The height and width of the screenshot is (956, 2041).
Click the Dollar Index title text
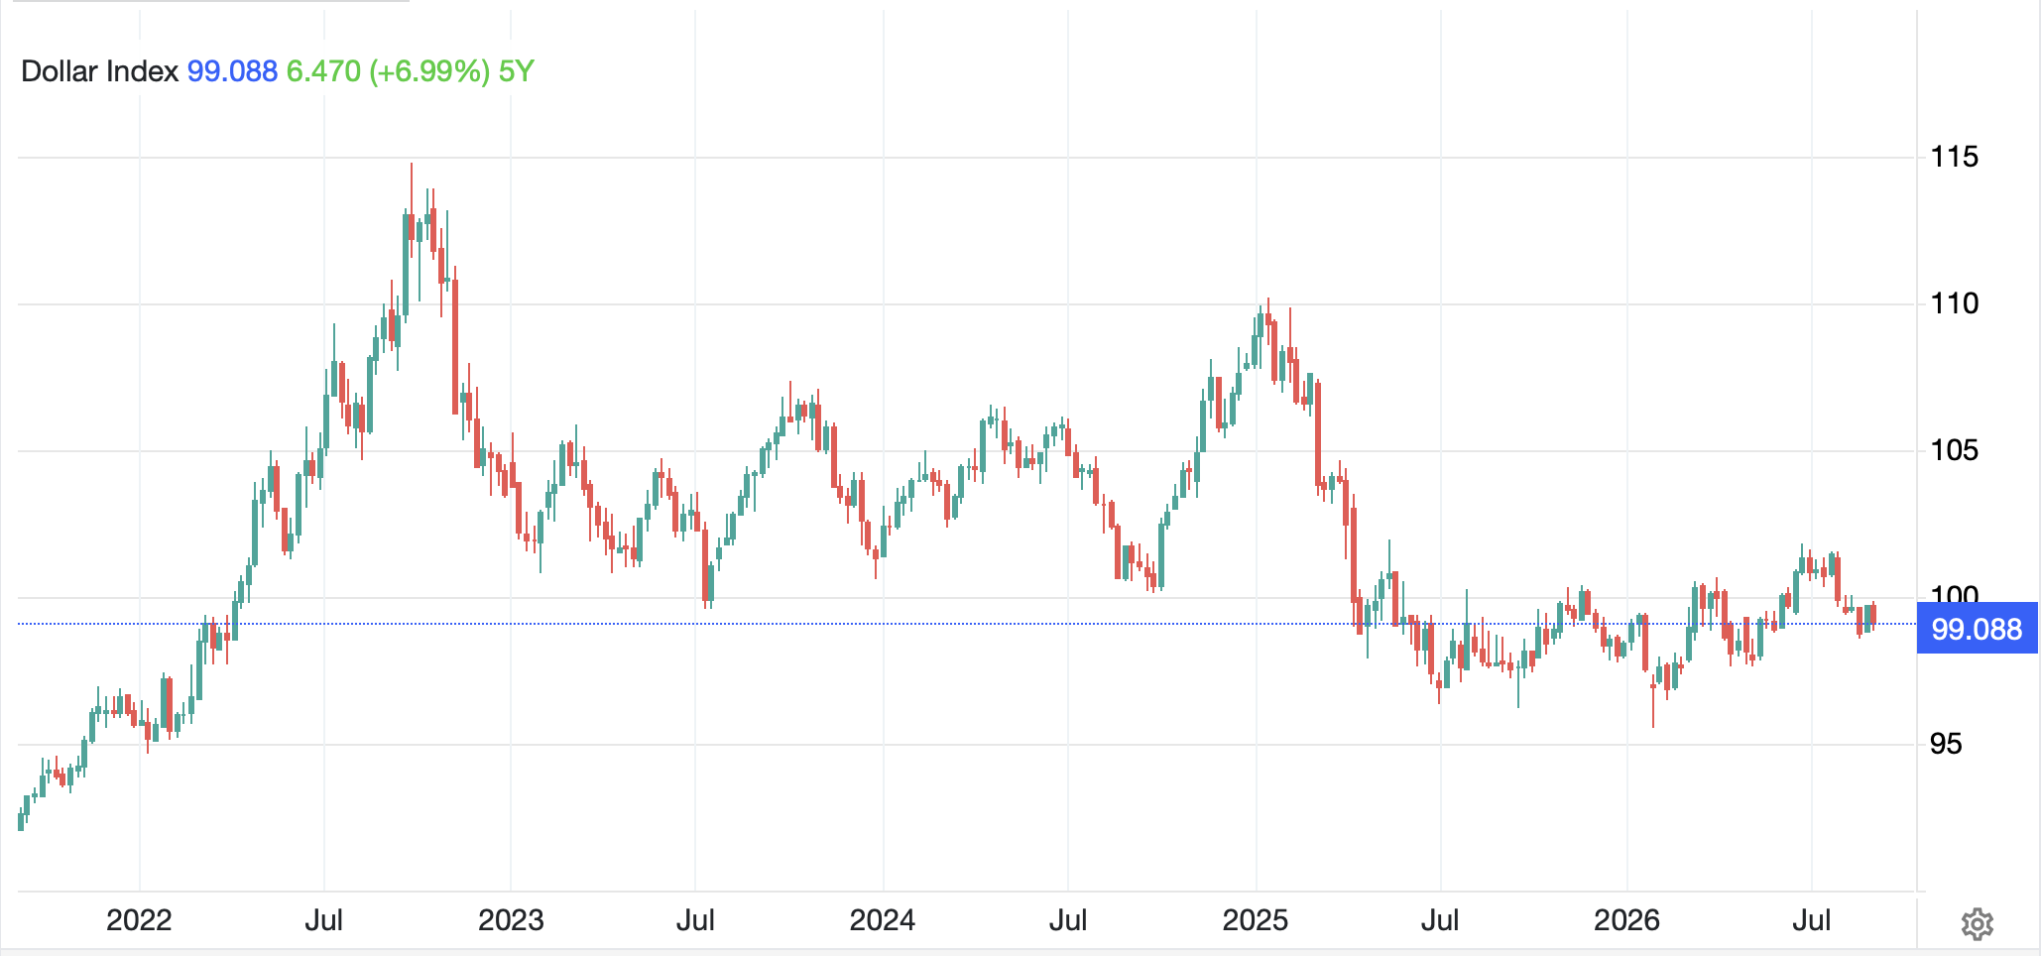[99, 71]
